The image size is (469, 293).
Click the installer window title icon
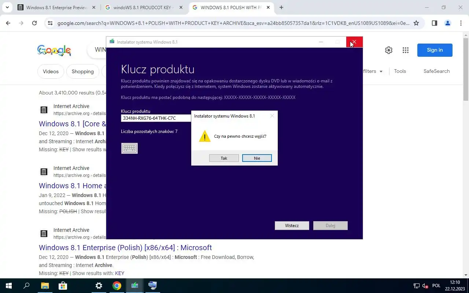pyautogui.click(x=112, y=42)
